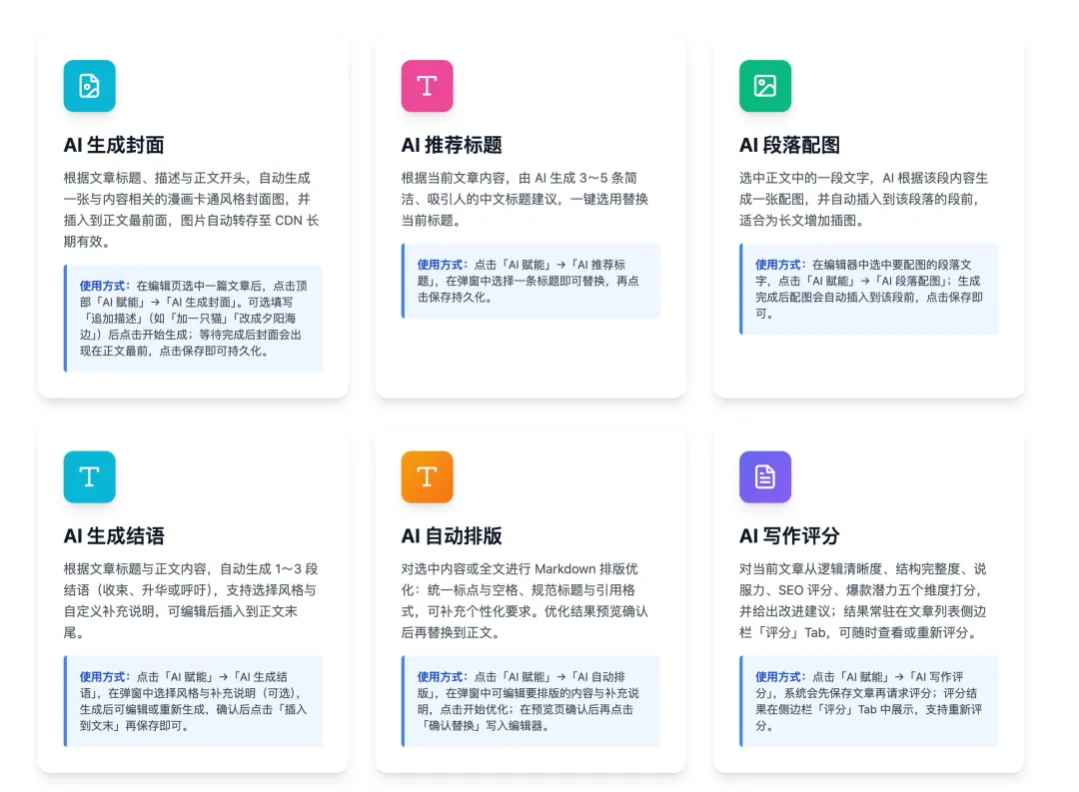Click the purple document icon for AI 写作评分
Screen dimensions: 1079x792
(765, 476)
